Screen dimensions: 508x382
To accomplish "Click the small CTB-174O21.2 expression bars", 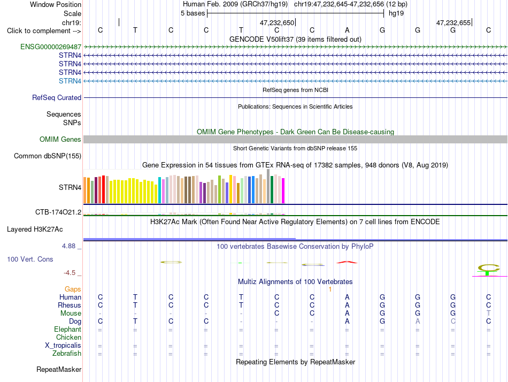I will [x=184, y=213].
